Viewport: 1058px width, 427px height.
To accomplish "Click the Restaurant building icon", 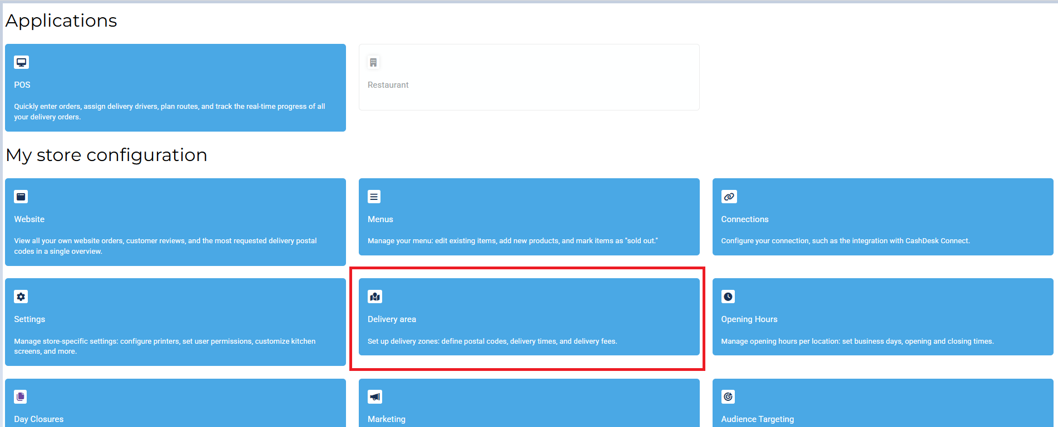I will [373, 62].
